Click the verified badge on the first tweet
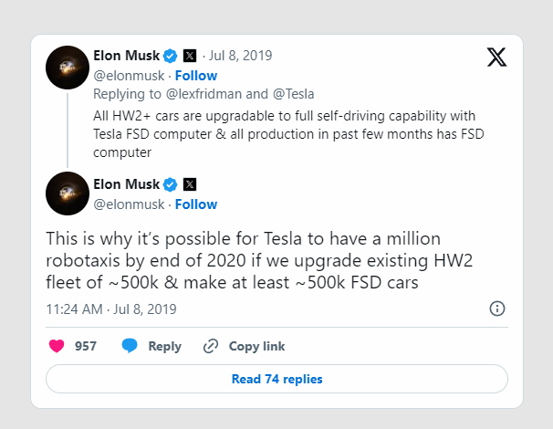 (170, 55)
